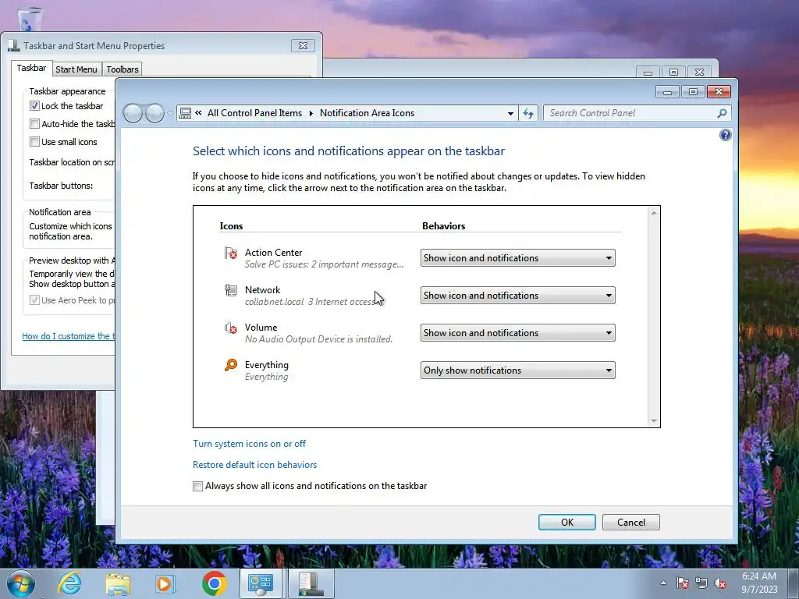Click Notification Area Icons breadcrumb

coord(367,113)
